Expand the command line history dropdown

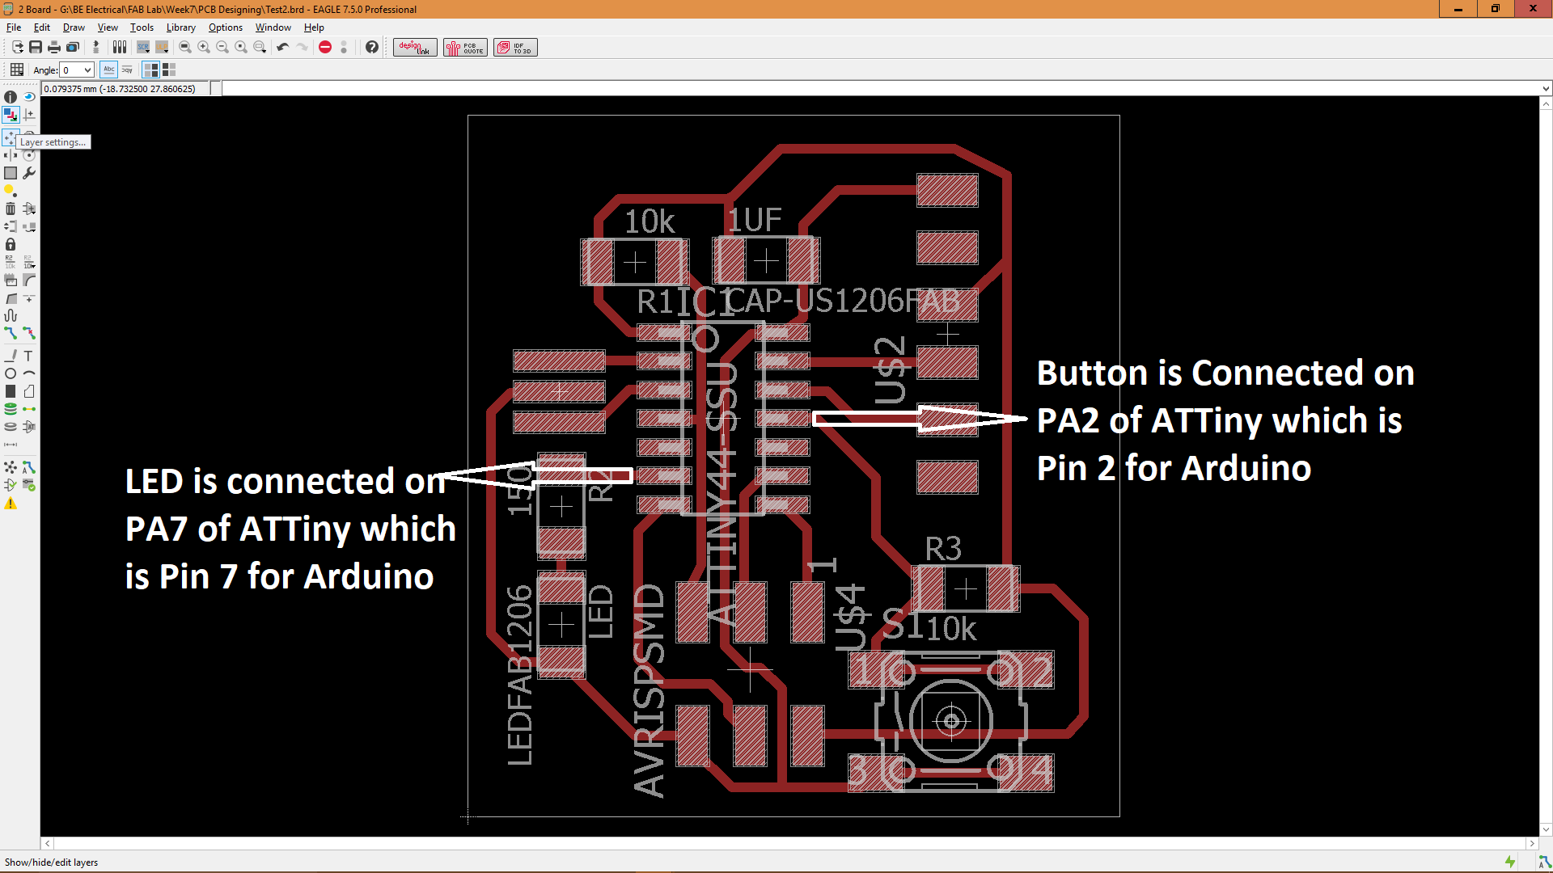1546,89
